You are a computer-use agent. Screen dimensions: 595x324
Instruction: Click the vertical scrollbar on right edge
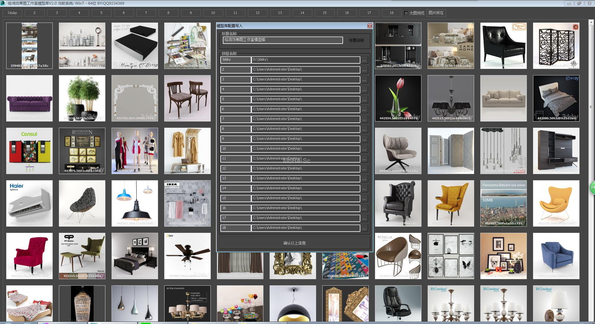pos(591,107)
